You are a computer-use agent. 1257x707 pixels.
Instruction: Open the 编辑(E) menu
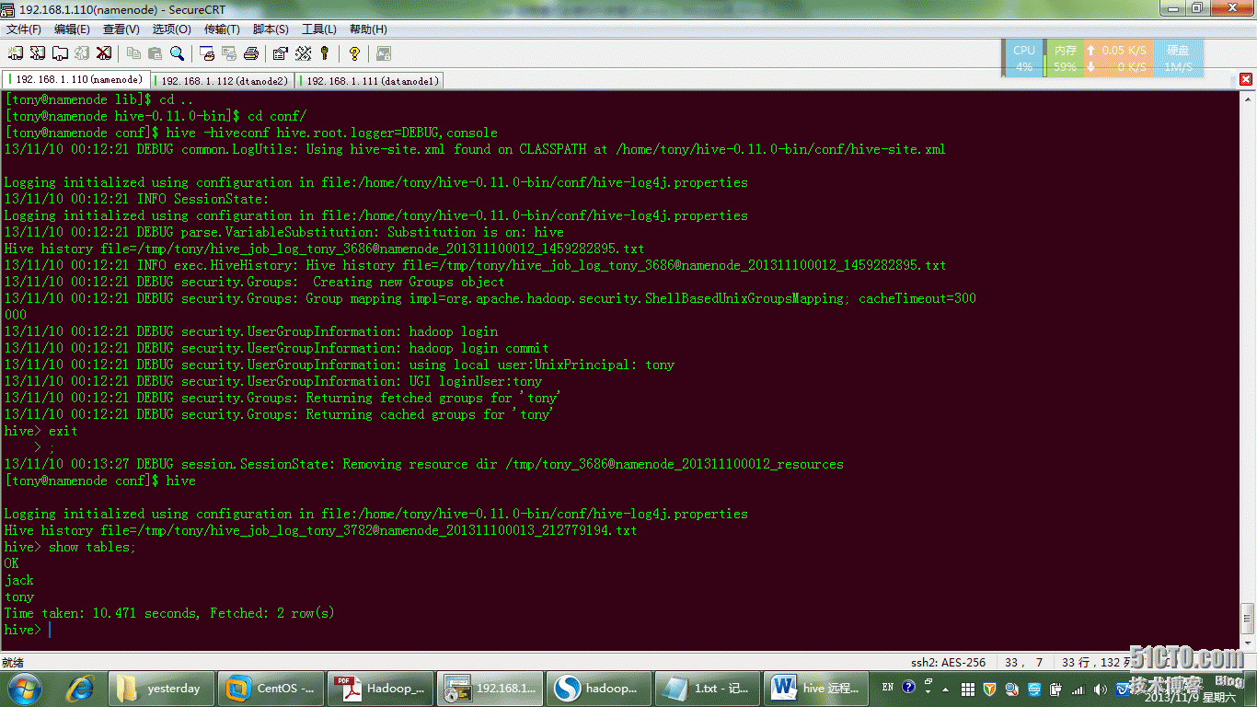pyautogui.click(x=72, y=29)
